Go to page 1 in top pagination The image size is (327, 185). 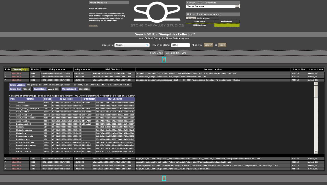coord(164,60)
